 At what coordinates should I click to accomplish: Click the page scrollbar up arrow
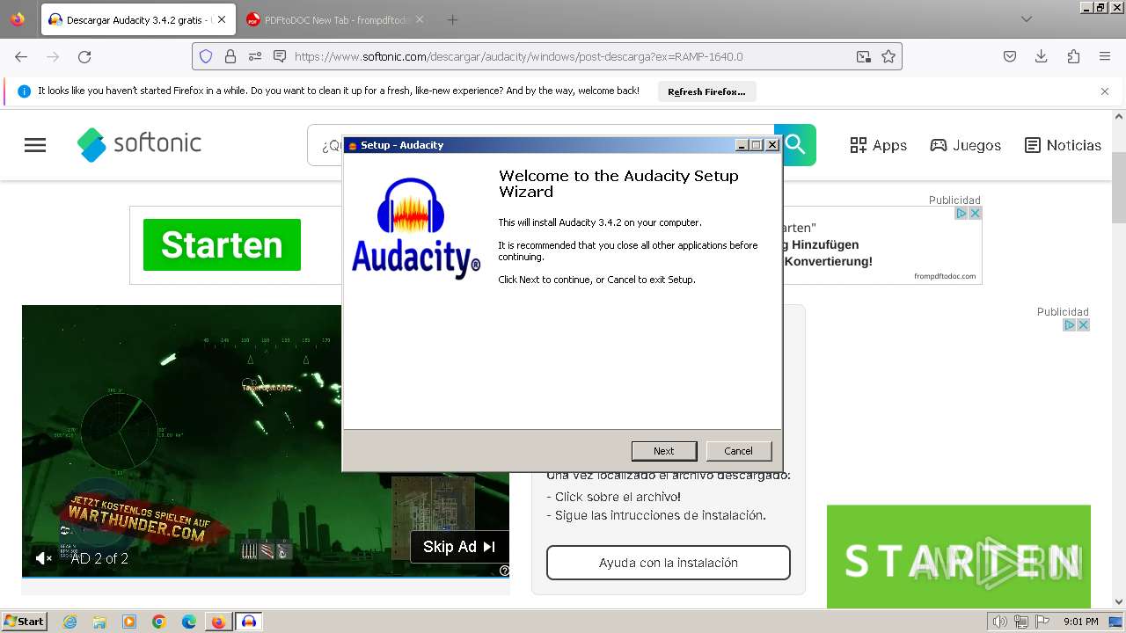click(1119, 117)
